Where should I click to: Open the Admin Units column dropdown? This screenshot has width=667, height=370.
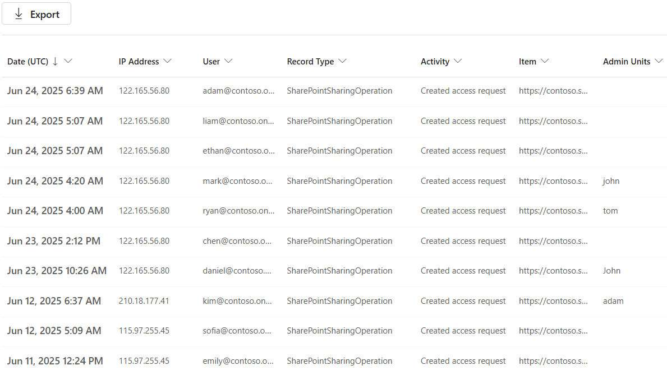[660, 61]
